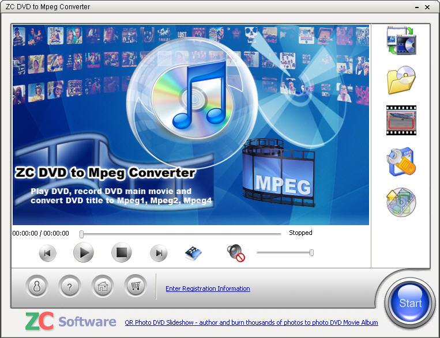Open the QR Photo DVD Slideshow link
The width and height of the screenshot is (440, 338).
pyautogui.click(x=251, y=322)
